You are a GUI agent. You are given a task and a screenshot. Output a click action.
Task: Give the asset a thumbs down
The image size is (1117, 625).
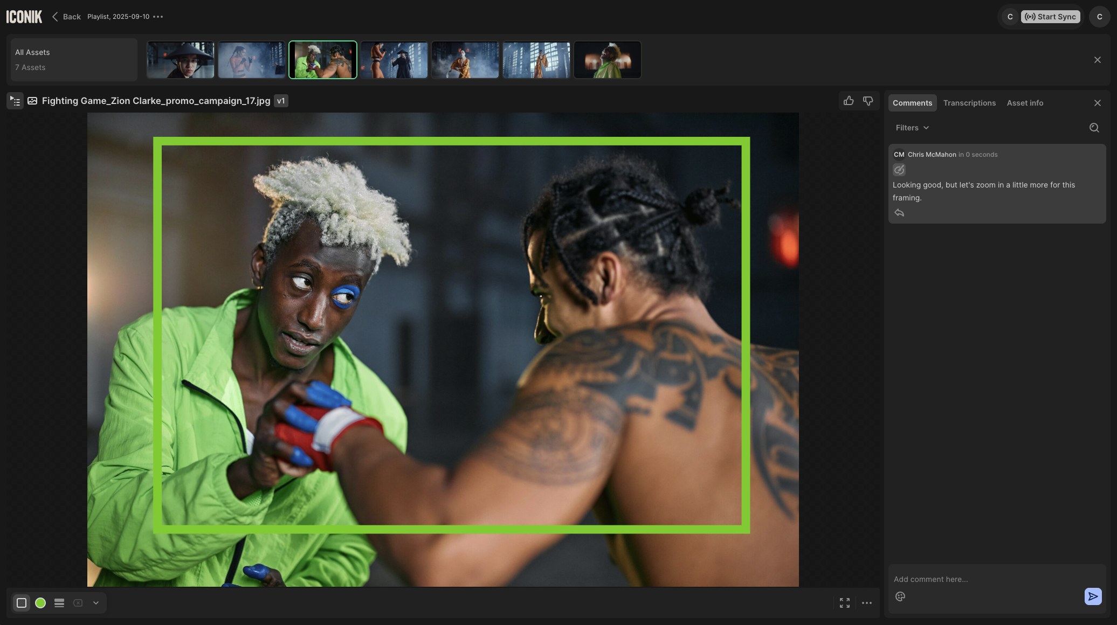tap(868, 101)
